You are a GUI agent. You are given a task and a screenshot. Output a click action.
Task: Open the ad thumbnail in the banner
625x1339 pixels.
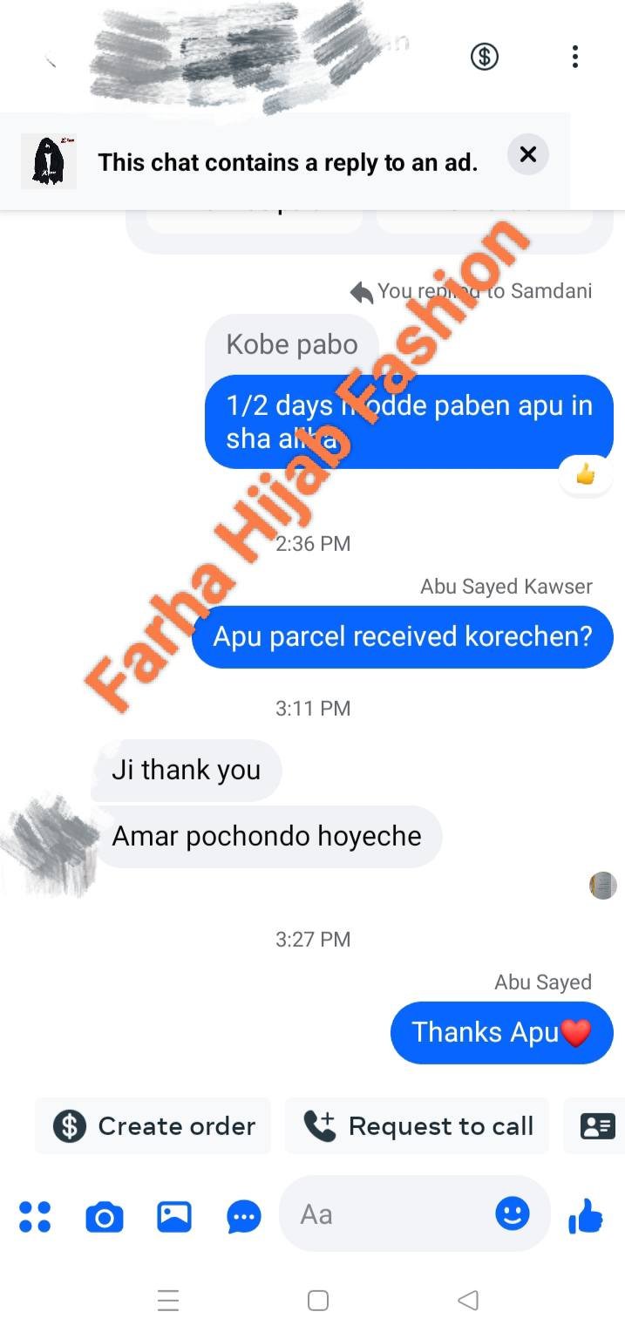tap(48, 161)
